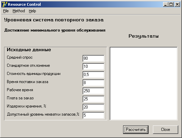
Task: Click the Close button
Action: pyautogui.click(x=165, y=130)
